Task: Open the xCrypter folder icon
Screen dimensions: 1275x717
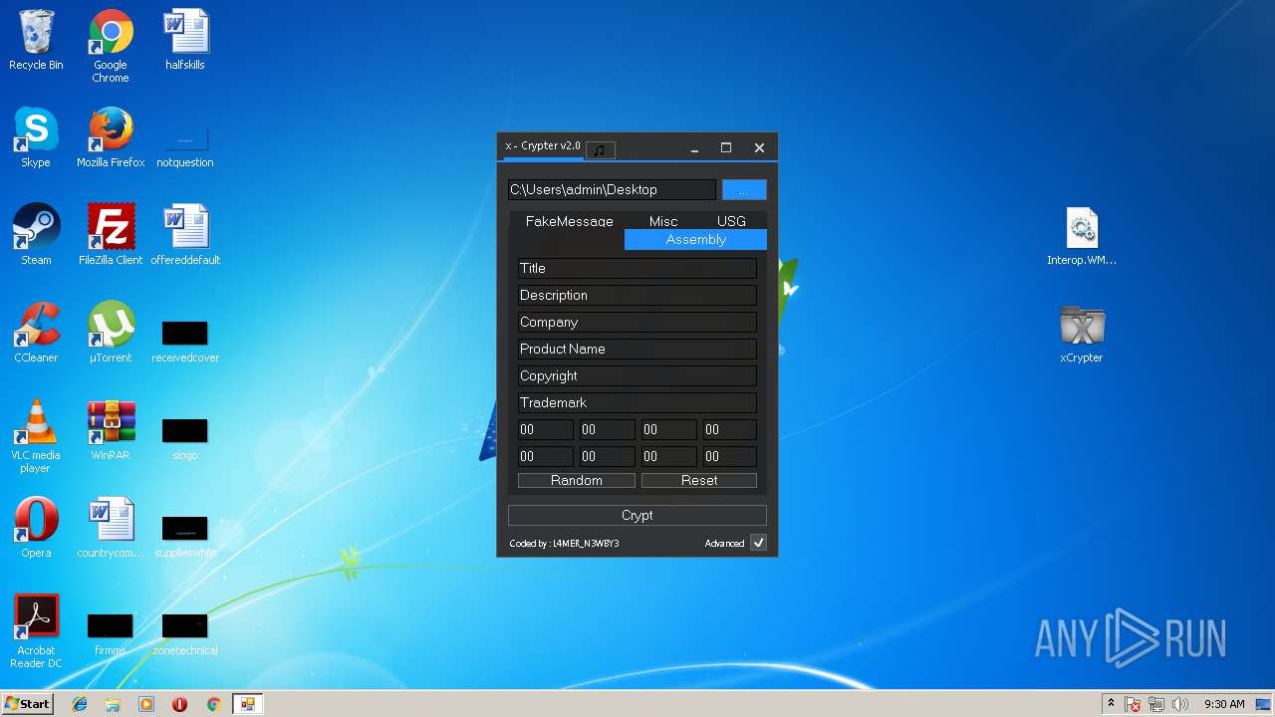Action: [1082, 334]
